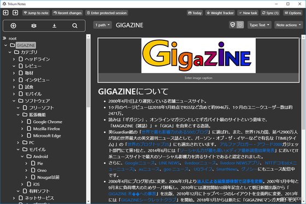The width and height of the screenshot is (306, 204).
Task: Show Recent changes
Action: pyautogui.click(x=68, y=13)
